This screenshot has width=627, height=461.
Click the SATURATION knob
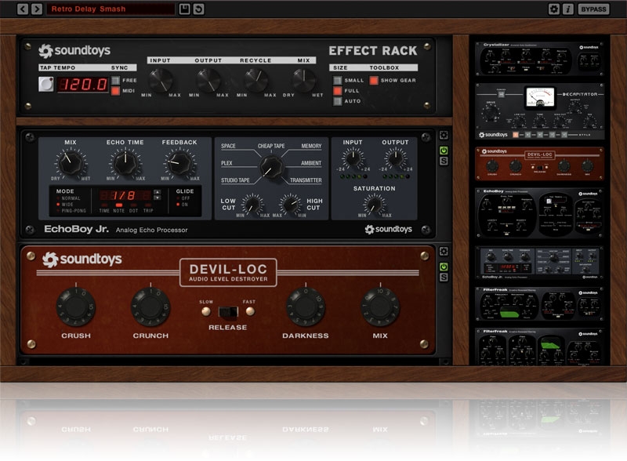[x=374, y=204]
